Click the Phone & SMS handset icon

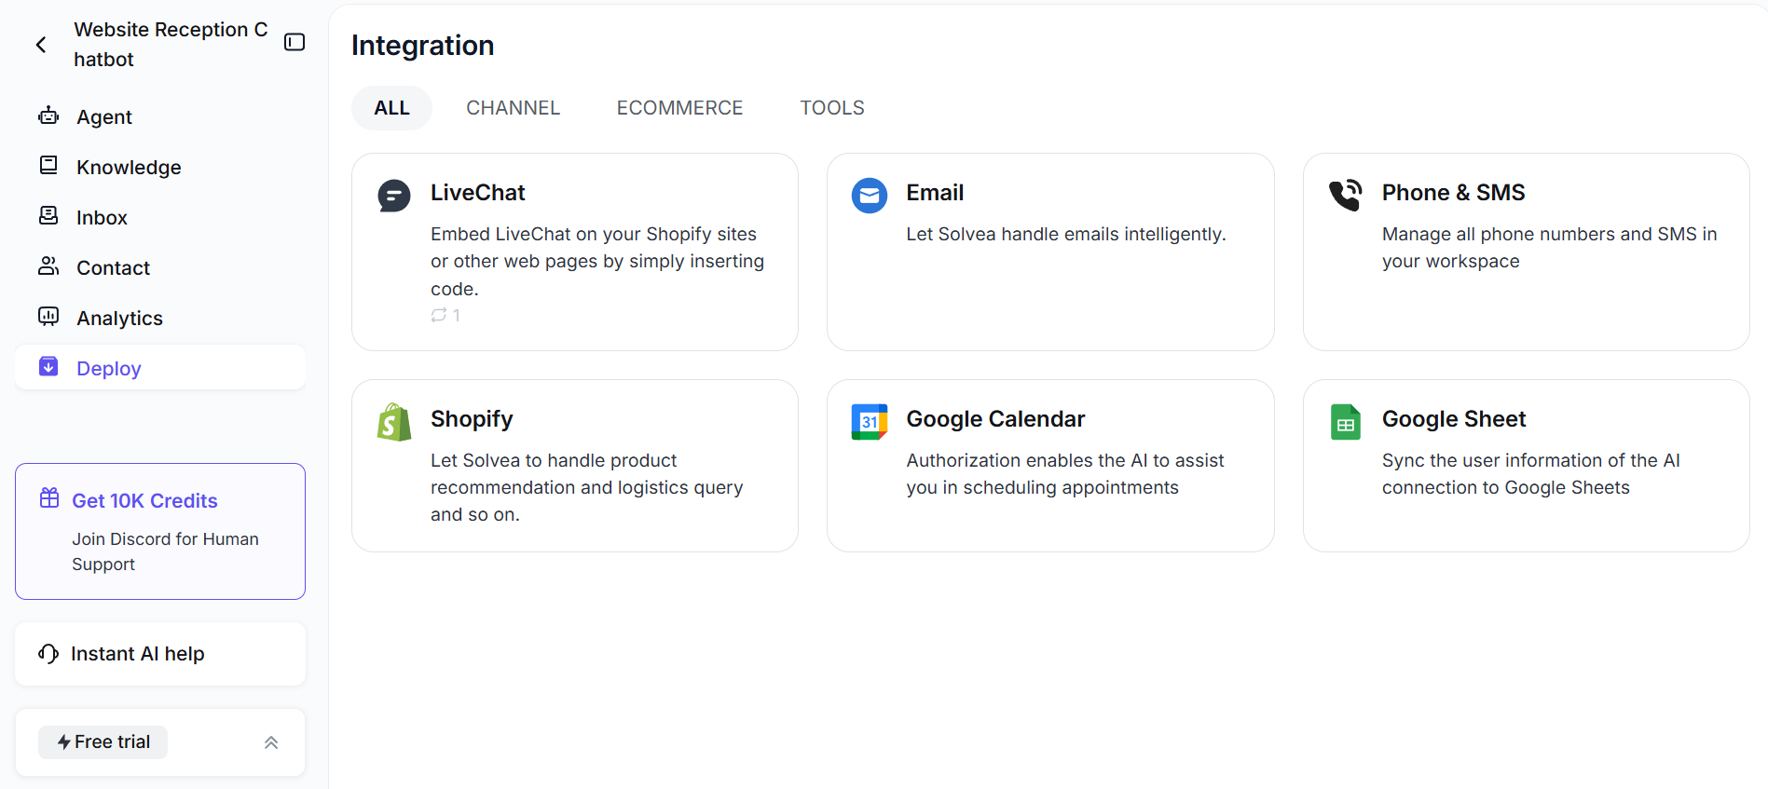(x=1345, y=195)
